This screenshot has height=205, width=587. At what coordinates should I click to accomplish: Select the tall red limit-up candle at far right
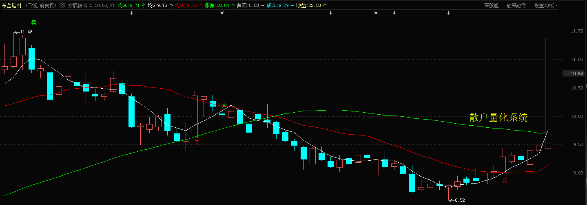[548, 93]
